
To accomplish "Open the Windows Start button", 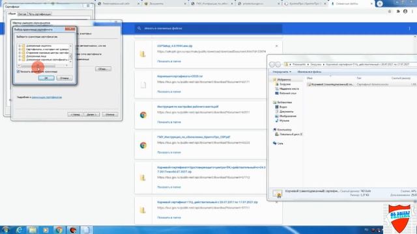I will point(5,229).
